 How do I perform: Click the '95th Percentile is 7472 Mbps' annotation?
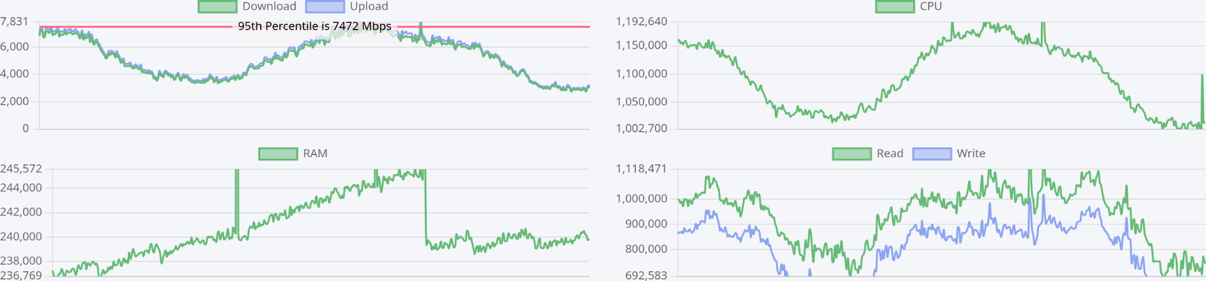point(315,26)
